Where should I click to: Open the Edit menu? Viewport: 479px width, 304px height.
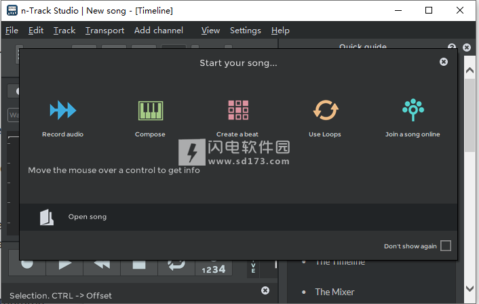(x=36, y=31)
